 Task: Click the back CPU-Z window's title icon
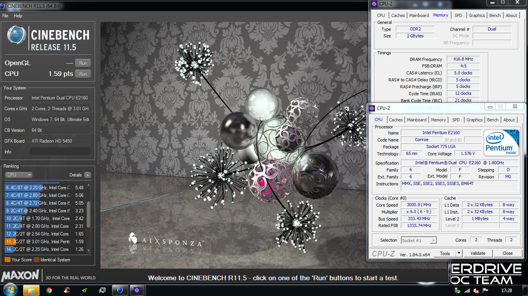[374, 4]
